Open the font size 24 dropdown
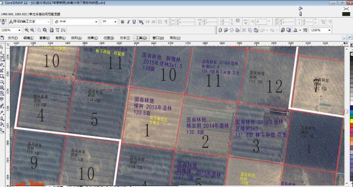The width and height of the screenshot is (353, 187). pos(115,22)
